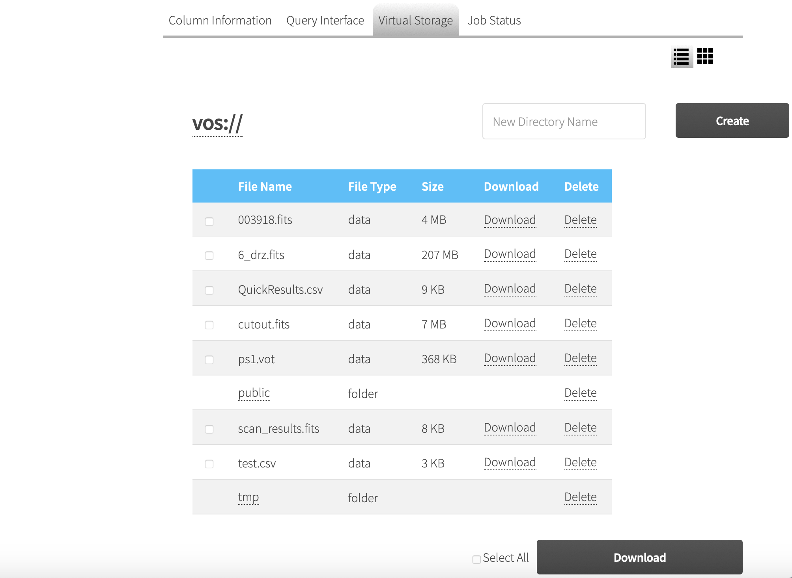Screen dimensions: 792x578
Task: Download scan_results.fits
Action: click(x=510, y=428)
